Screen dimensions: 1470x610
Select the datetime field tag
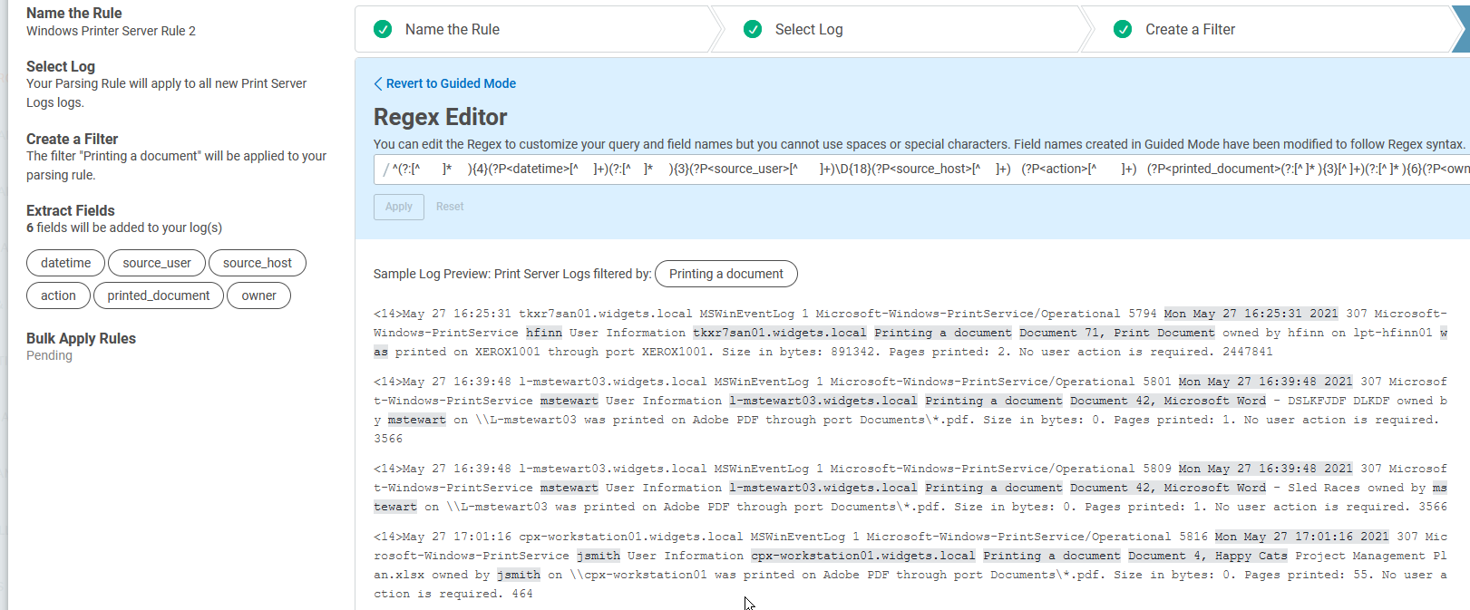(x=66, y=263)
